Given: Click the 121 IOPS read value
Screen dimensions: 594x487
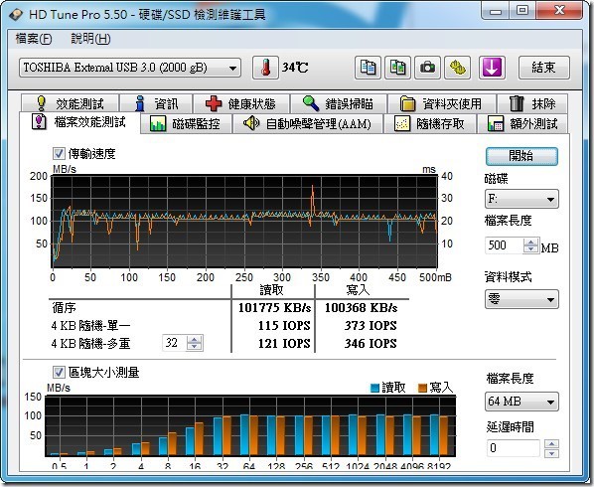Looking at the screenshot, I should coord(284,343).
